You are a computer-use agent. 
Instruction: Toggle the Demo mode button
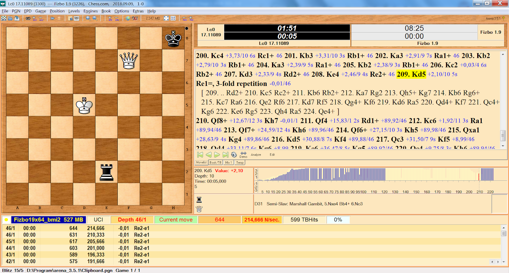[x=243, y=155]
